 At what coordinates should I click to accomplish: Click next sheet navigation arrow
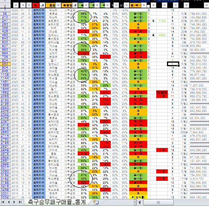tap(14, 202)
